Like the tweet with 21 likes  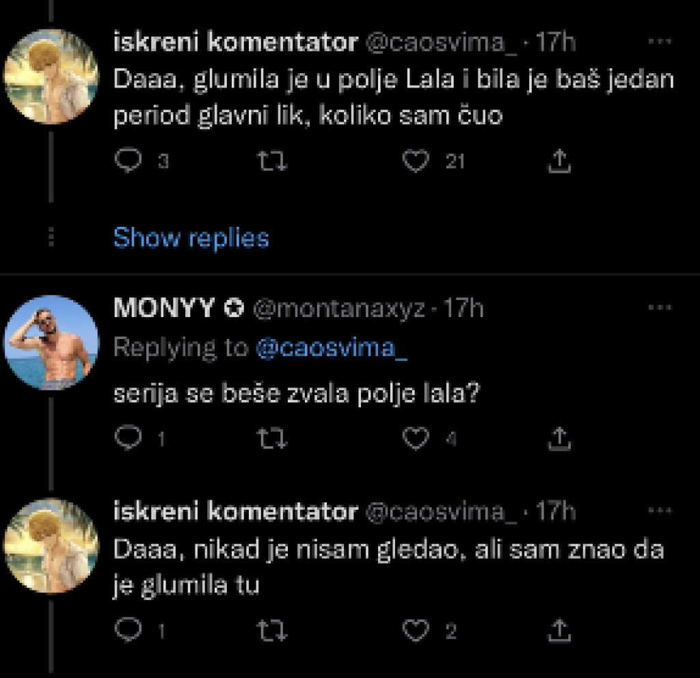415,161
